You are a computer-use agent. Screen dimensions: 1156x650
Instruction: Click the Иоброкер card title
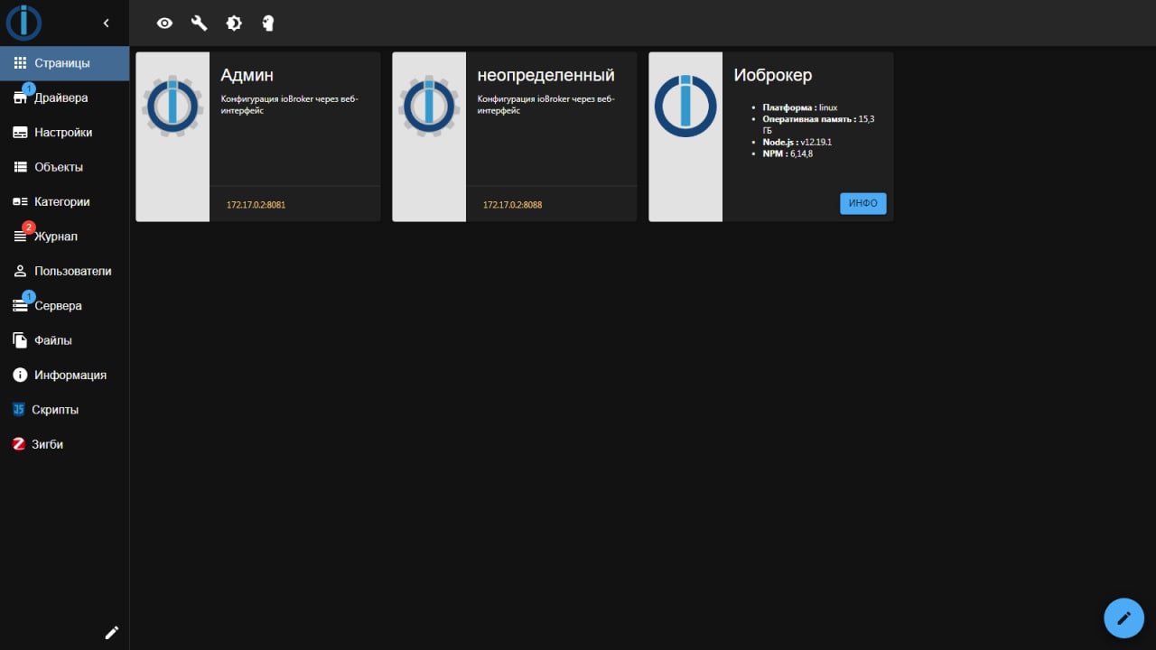[x=772, y=76]
